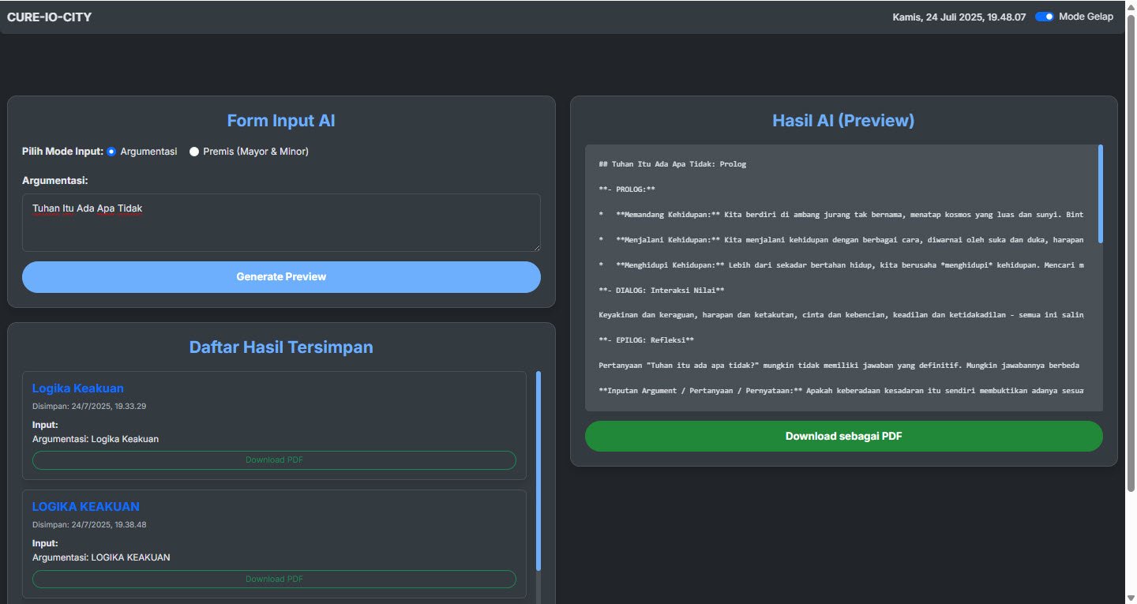Click the "Pilih Mode Input:" label
The height and width of the screenshot is (604, 1137).
pos(62,152)
